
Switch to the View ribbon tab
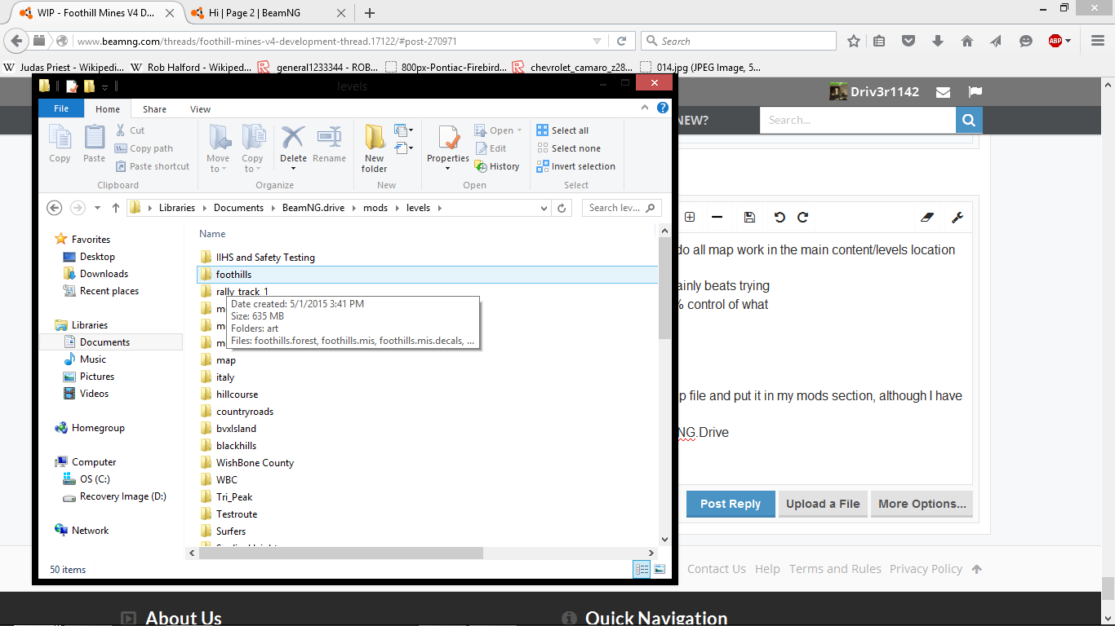click(200, 109)
